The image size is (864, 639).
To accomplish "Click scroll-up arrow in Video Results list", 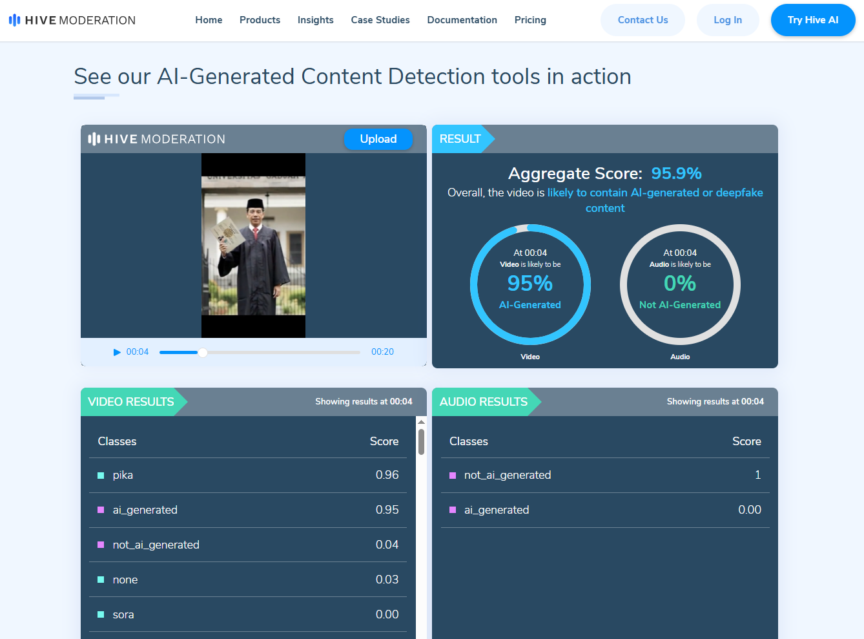I will click(x=421, y=422).
